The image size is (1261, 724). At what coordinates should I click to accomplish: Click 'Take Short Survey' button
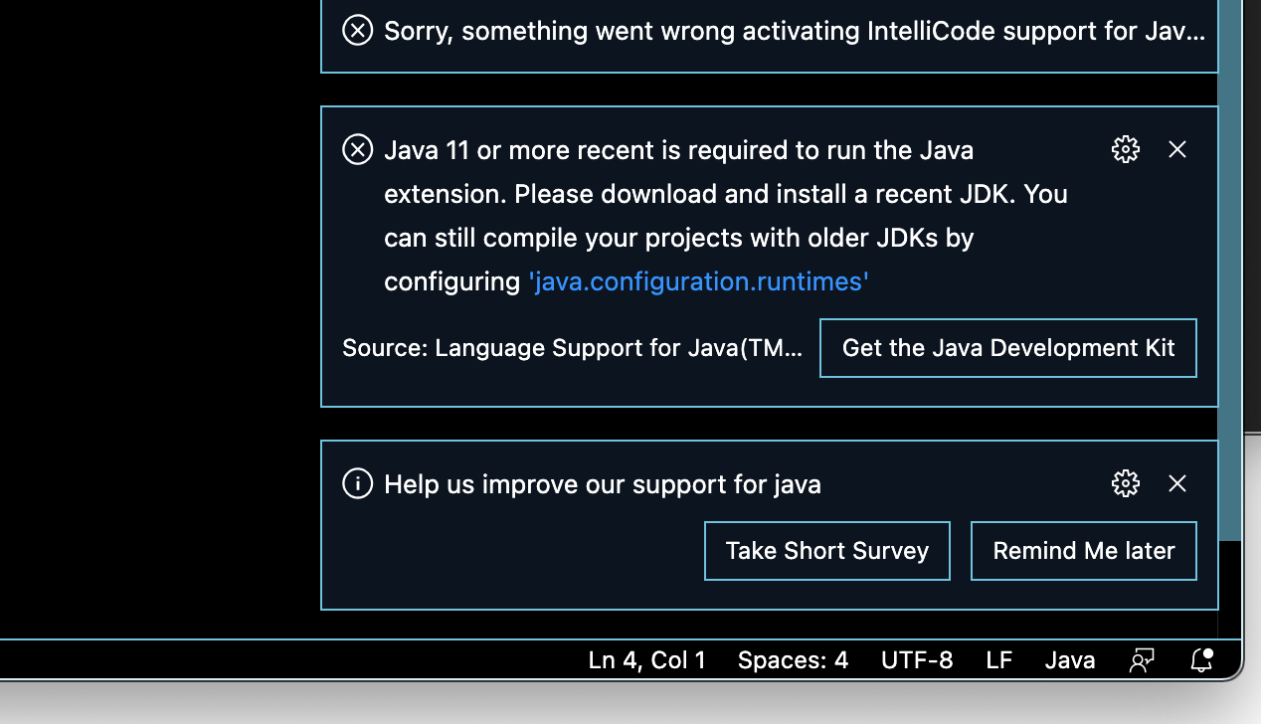point(826,550)
